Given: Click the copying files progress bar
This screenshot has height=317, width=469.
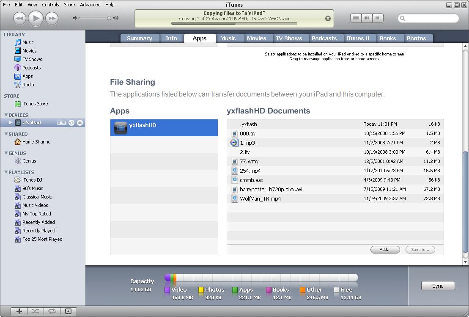Looking at the screenshot, I should [234, 23].
